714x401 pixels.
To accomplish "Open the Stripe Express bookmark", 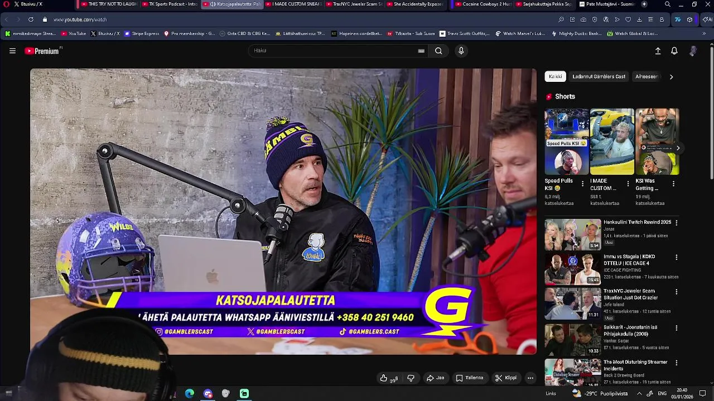I will tap(142, 33).
